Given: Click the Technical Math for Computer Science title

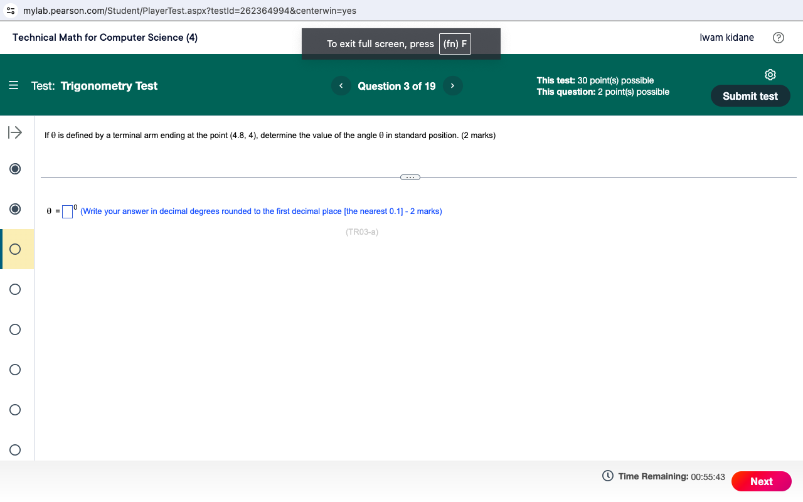Looking at the screenshot, I should (105, 38).
